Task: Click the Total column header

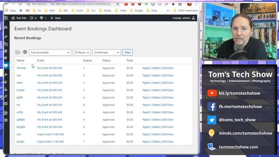Action: click(x=129, y=60)
